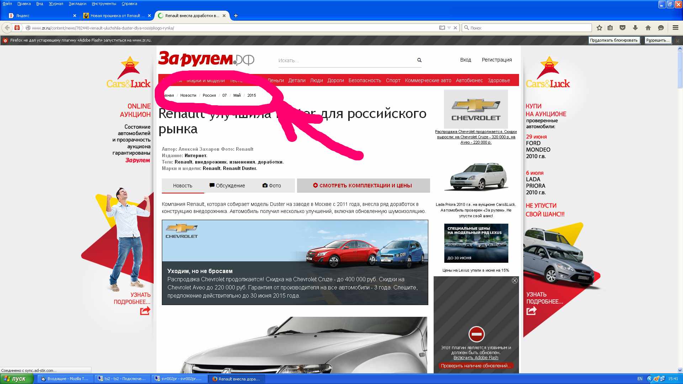Close the 'Renault внесла доработки' tab
The image size is (683, 384).
tap(224, 16)
